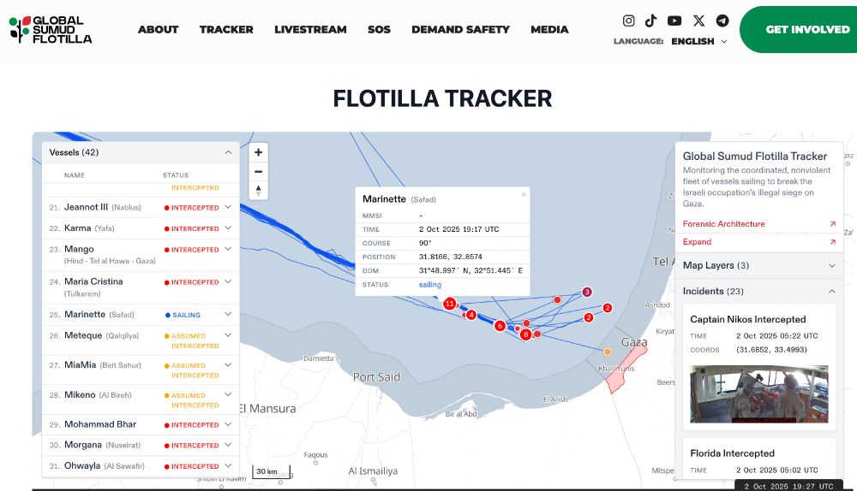The image size is (857, 491).
Task: Open the English language dropdown
Action: point(699,41)
